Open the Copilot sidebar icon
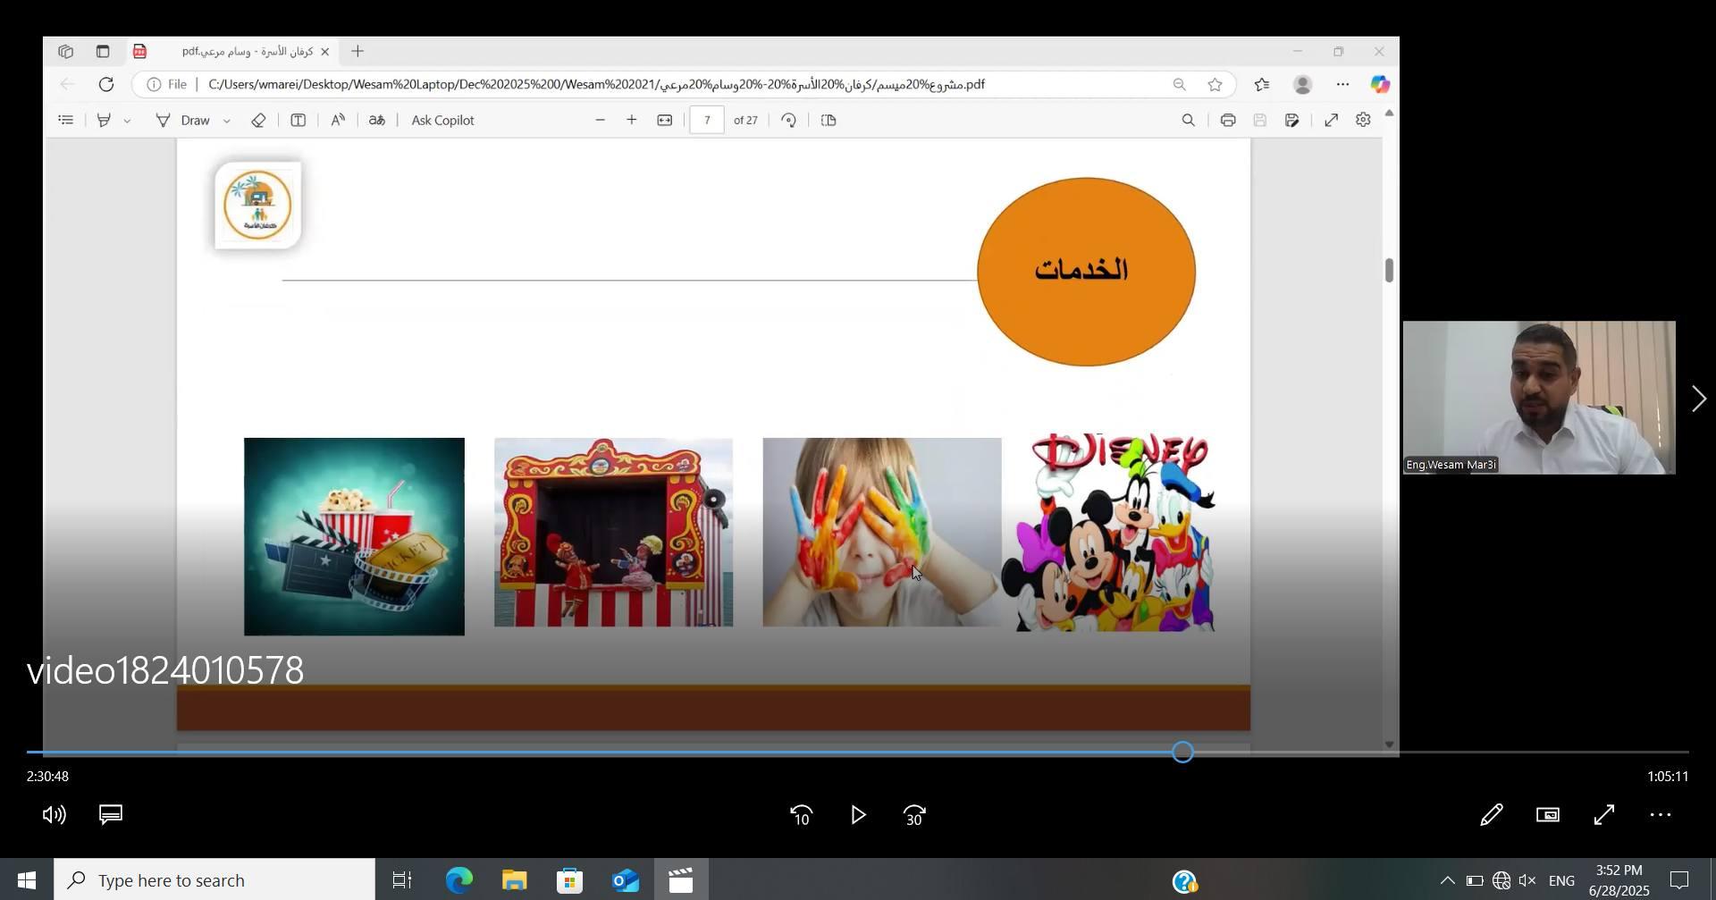The height and width of the screenshot is (900, 1716). pyautogui.click(x=1380, y=84)
